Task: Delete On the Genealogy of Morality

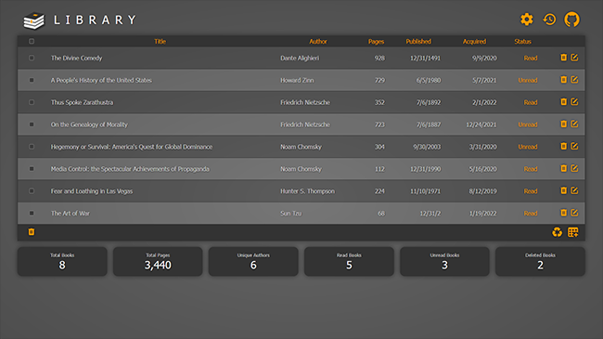Action: click(563, 124)
